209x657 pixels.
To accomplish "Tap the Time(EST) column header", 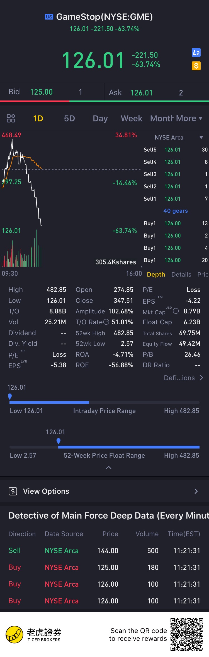I will [184, 534].
